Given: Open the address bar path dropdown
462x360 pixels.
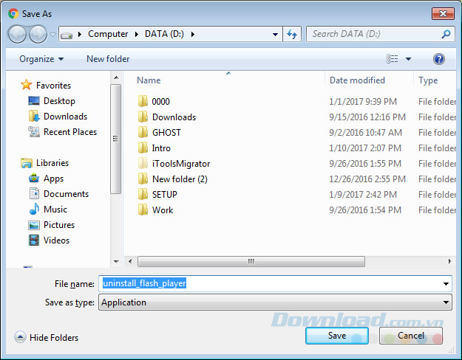Looking at the screenshot, I should tap(275, 34).
